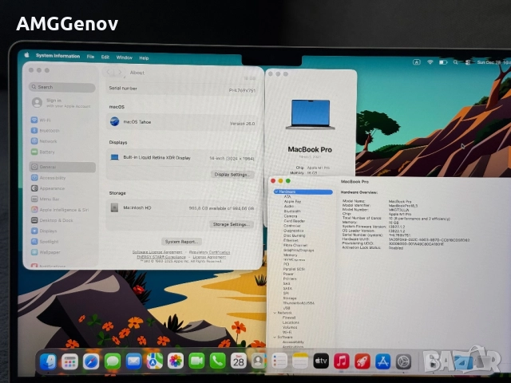This screenshot has width=511, height=383.
Task: Open Maps from the Dock
Action: (154, 361)
